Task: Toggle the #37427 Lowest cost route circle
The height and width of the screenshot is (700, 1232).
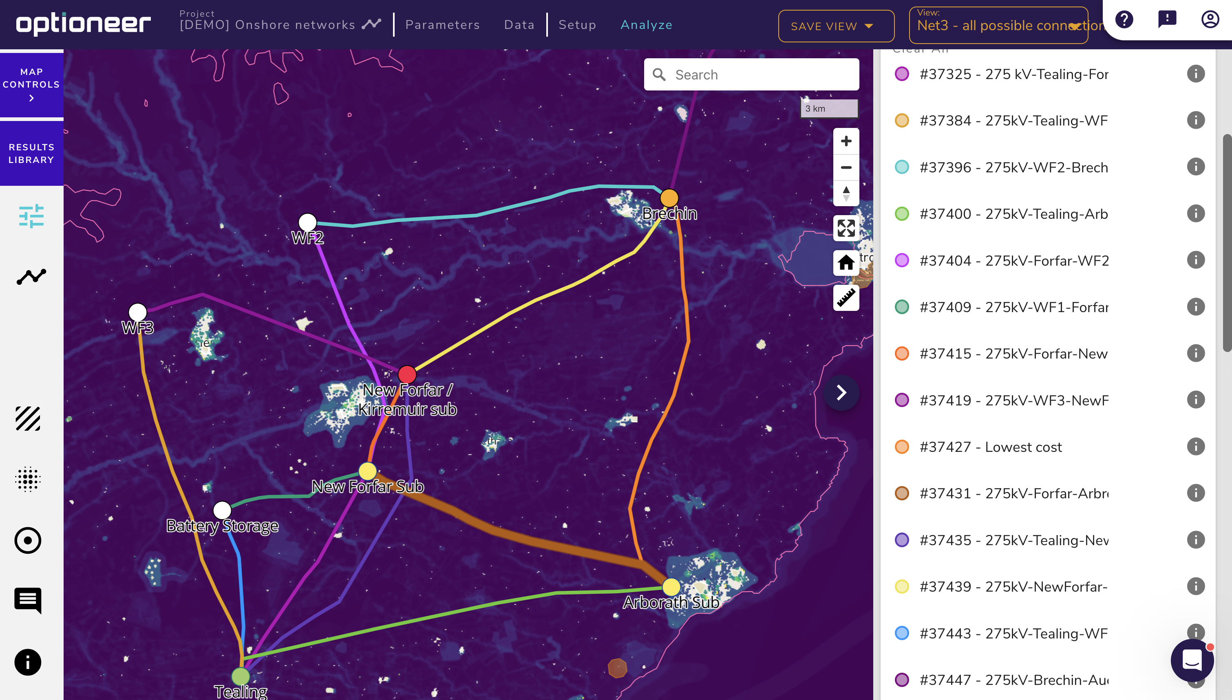Action: pyautogui.click(x=902, y=447)
